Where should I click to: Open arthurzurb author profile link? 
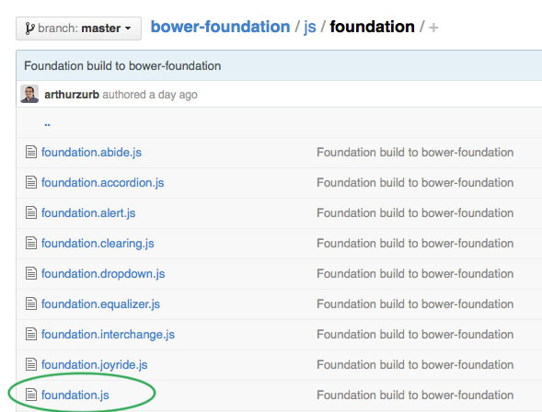coord(72,95)
